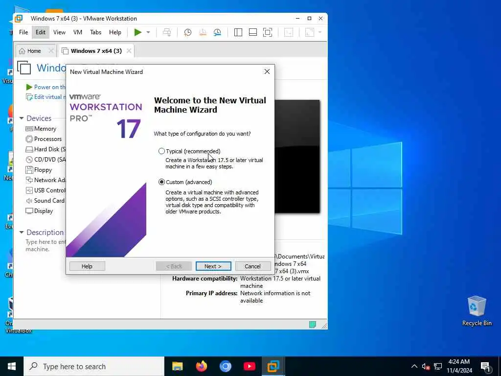
Task: Close the Home tab
Action: (x=51, y=51)
